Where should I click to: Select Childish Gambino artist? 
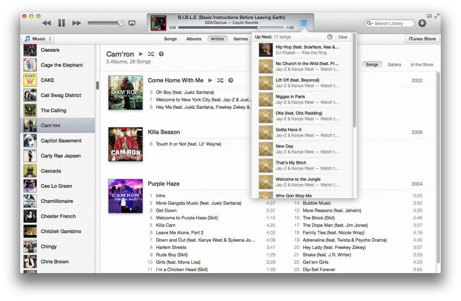click(x=57, y=231)
